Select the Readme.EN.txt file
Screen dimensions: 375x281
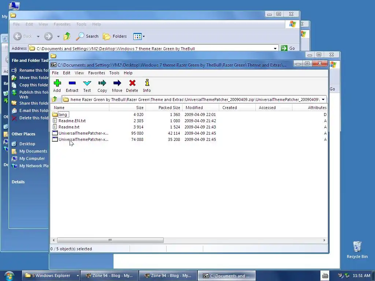tap(69, 121)
